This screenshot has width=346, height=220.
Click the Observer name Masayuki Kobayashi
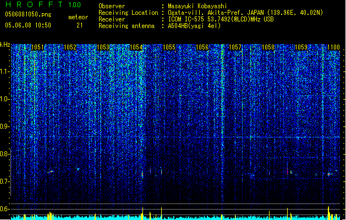[x=197, y=6]
